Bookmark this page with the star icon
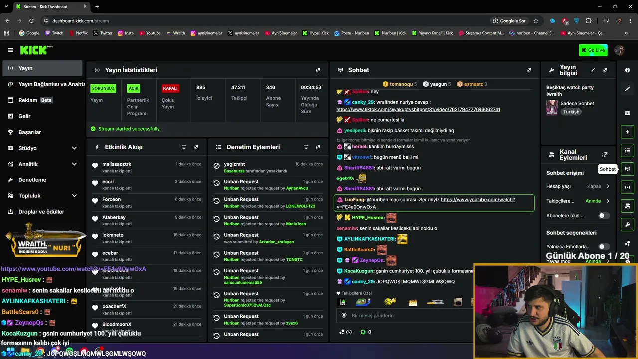Screen dimensions: 638x359 [536, 21]
